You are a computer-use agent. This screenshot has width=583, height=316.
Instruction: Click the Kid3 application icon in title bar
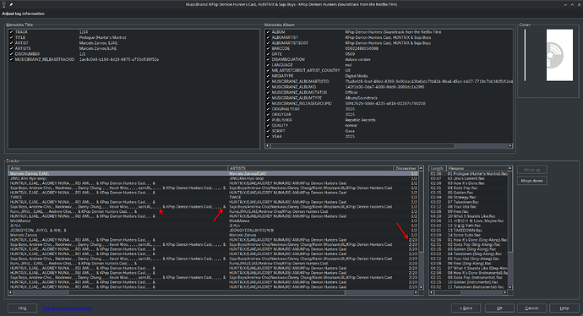[x=4, y=4]
